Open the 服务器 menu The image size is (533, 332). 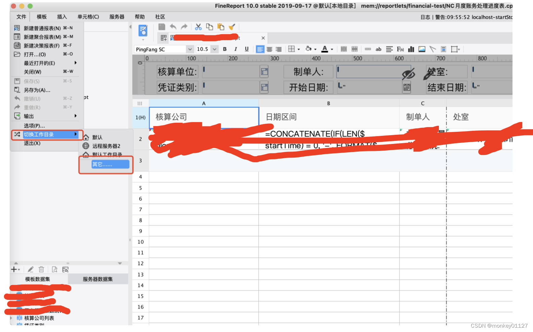[x=117, y=17]
